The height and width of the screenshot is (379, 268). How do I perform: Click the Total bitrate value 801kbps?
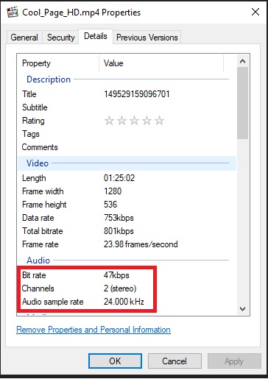click(119, 231)
